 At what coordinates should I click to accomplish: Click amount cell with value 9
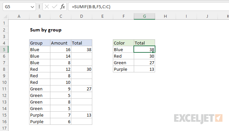click(x=61, y=89)
